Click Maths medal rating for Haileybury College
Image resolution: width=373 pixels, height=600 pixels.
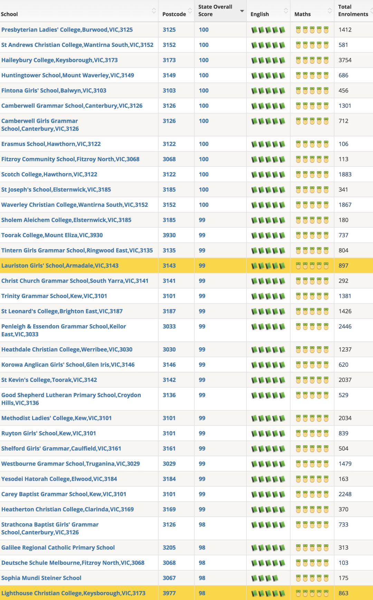point(312,60)
